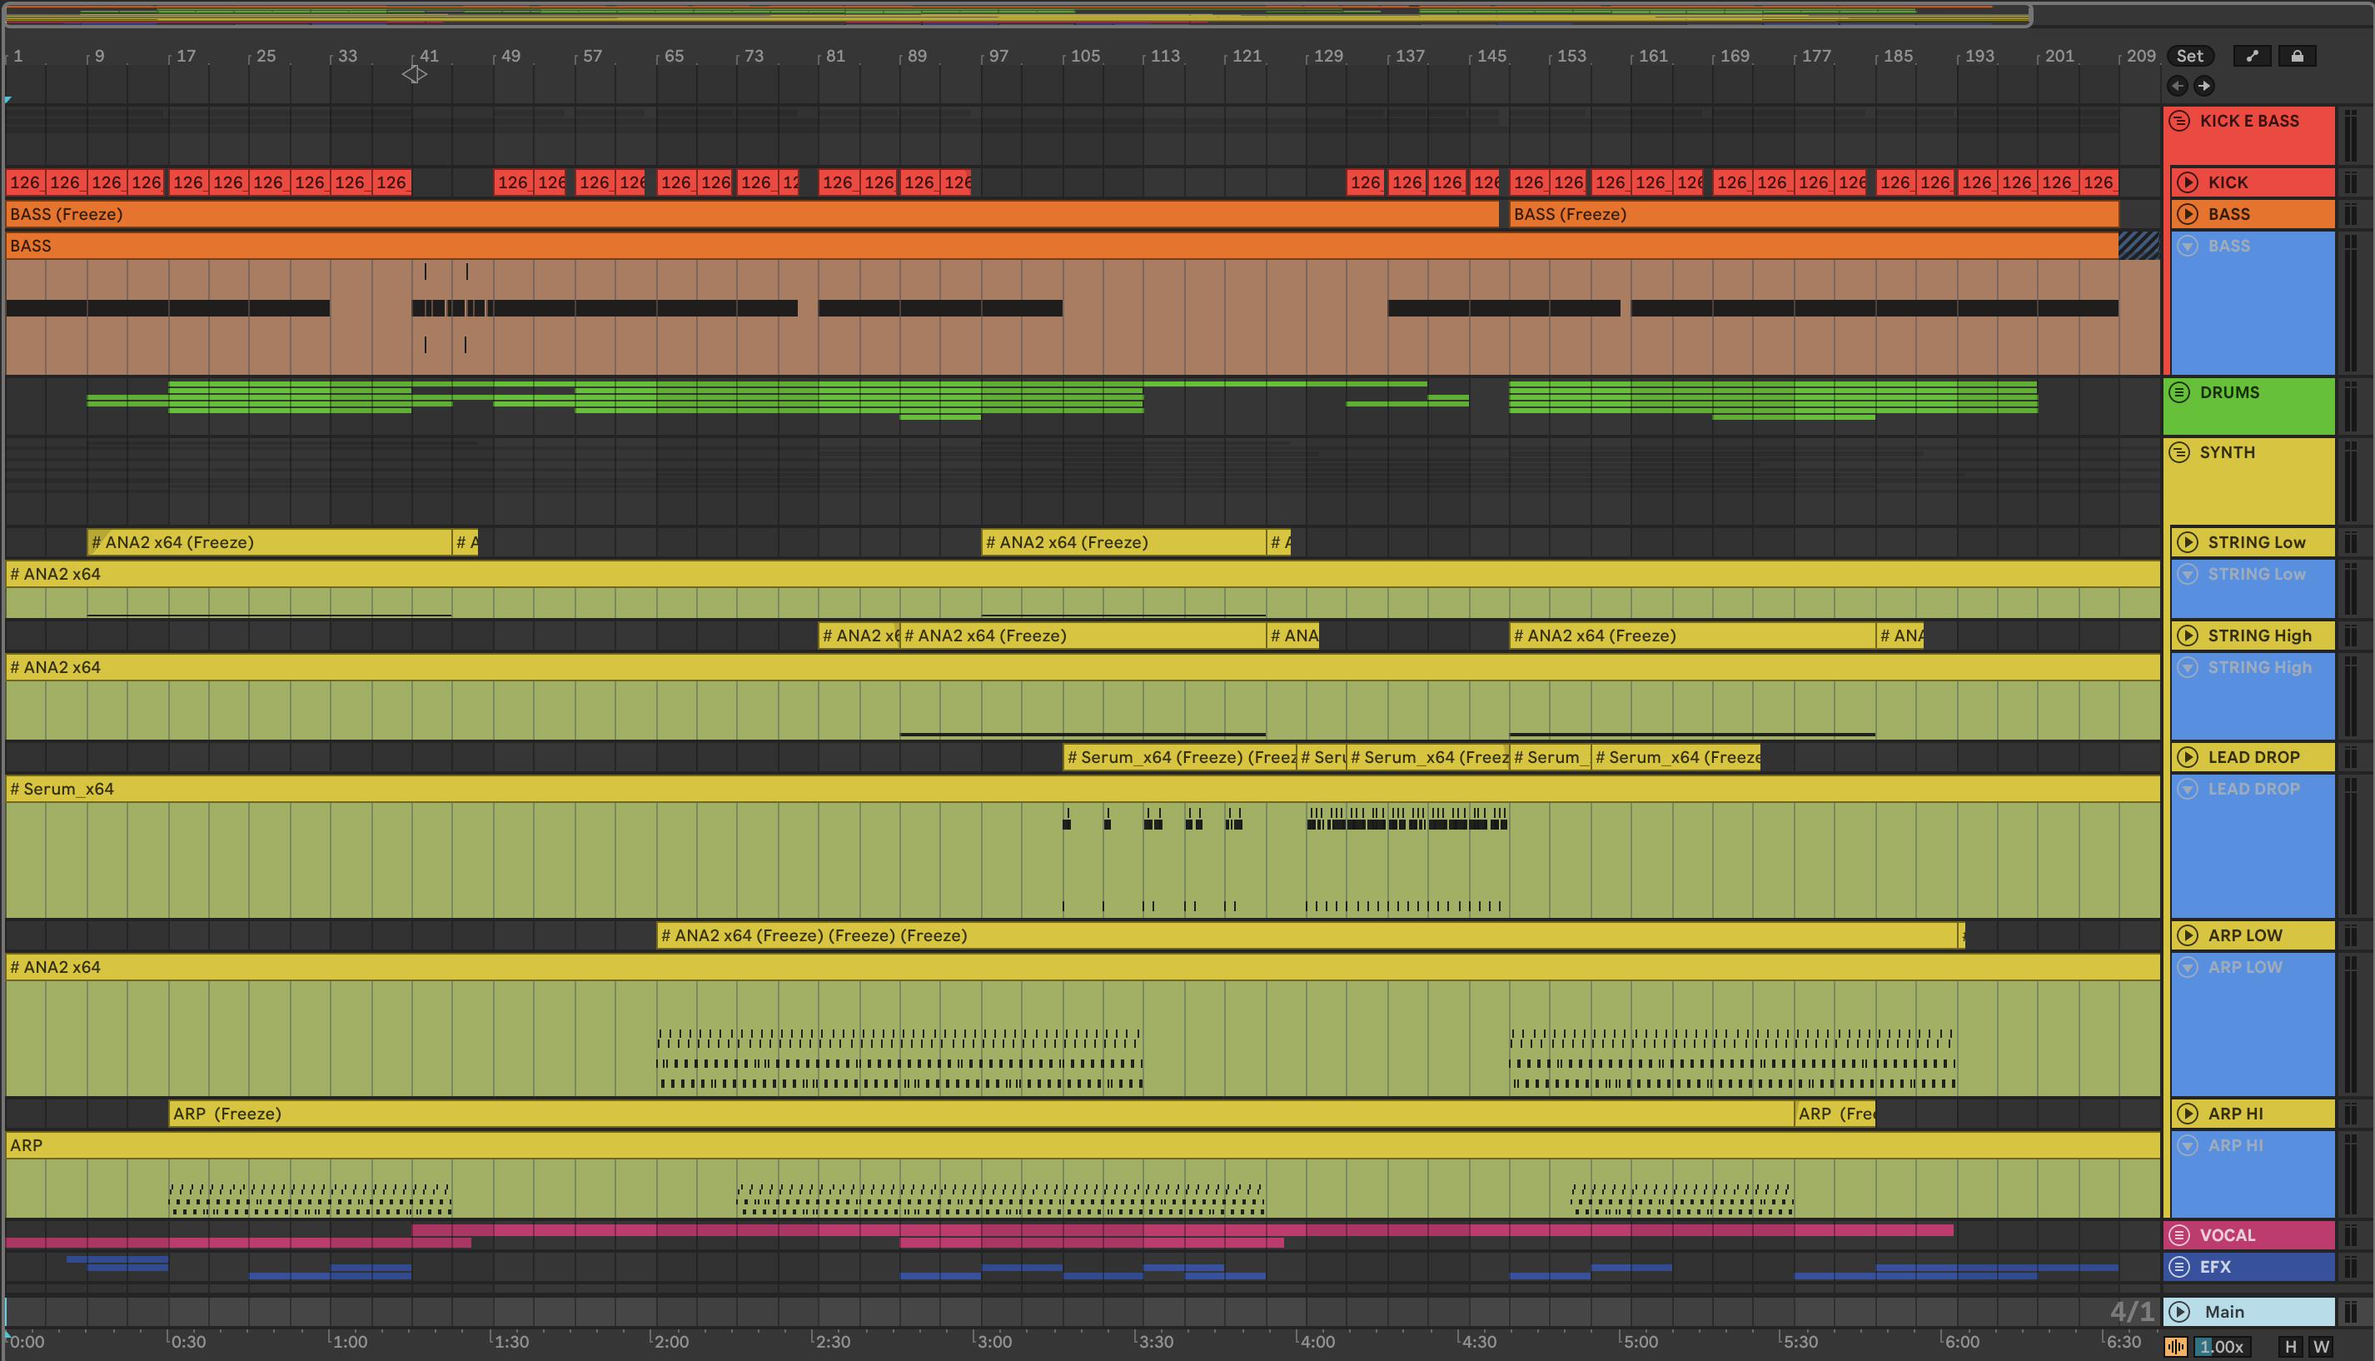
Task: Toggle the automation mode icon
Action: (2252, 56)
